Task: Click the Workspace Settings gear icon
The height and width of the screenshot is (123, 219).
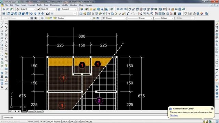Action: [32, 18]
